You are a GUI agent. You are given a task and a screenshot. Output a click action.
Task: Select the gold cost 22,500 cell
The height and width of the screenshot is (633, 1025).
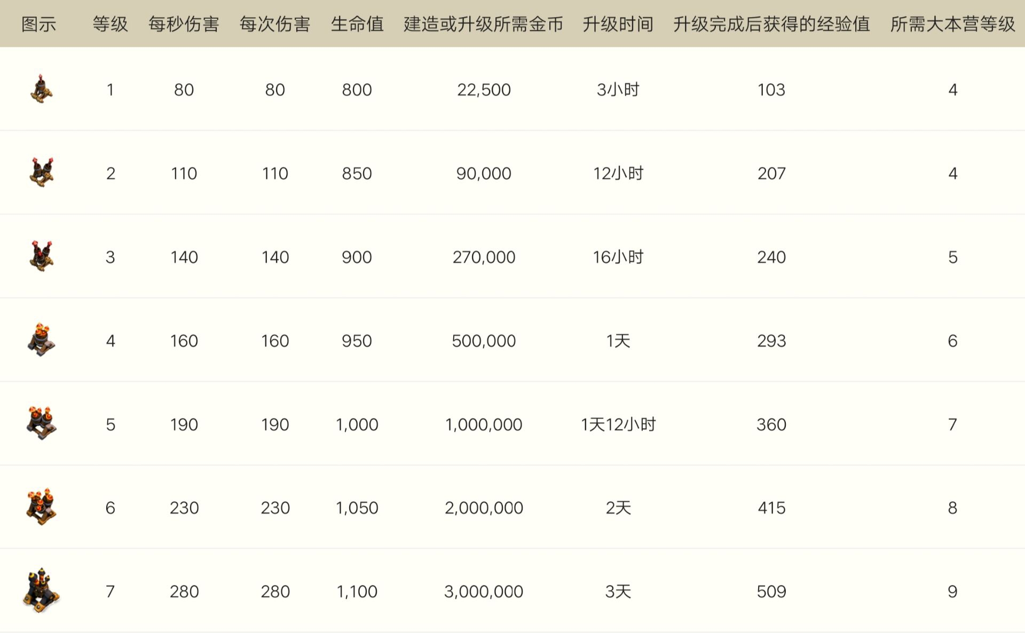click(484, 90)
